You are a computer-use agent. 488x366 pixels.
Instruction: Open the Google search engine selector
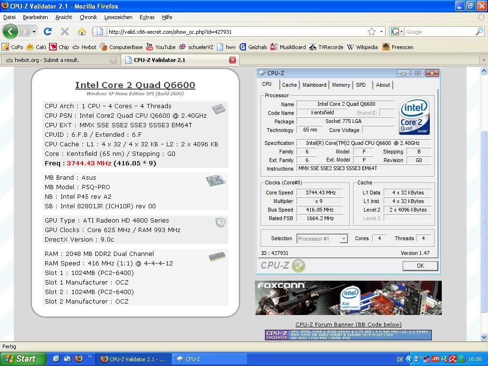[x=397, y=31]
